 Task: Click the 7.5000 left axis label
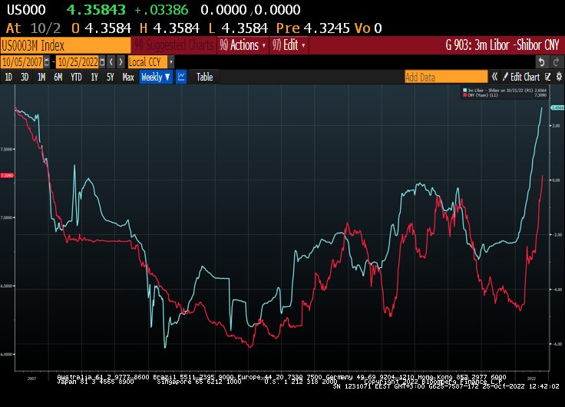[7, 149]
